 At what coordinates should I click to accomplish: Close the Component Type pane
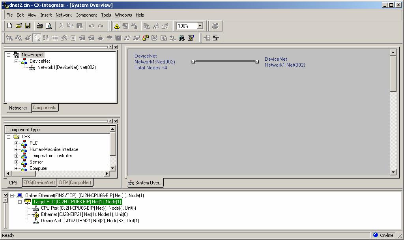coord(116,121)
